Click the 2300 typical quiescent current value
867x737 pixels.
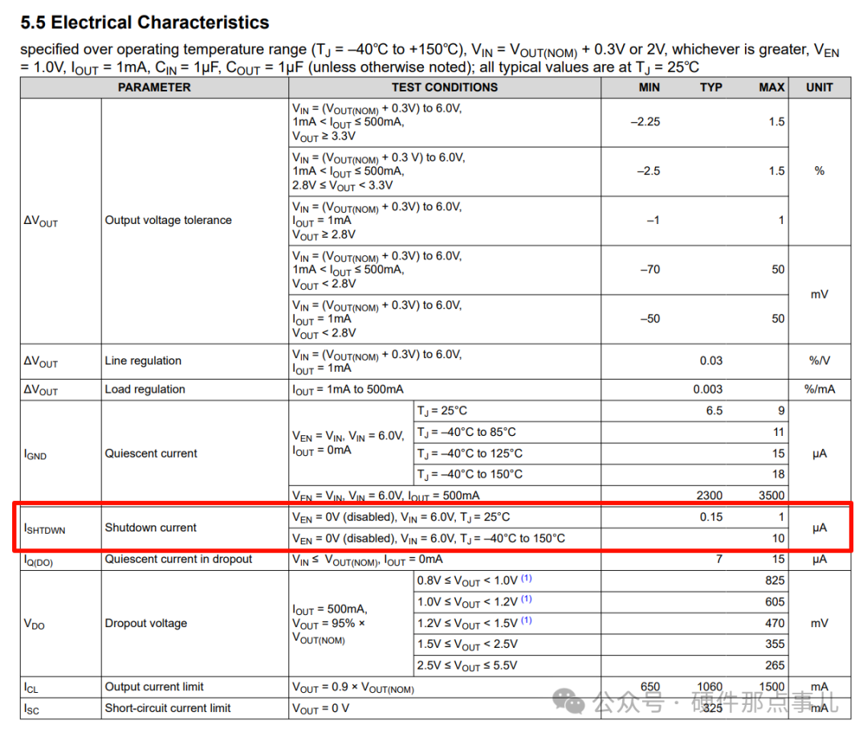pyautogui.click(x=710, y=495)
